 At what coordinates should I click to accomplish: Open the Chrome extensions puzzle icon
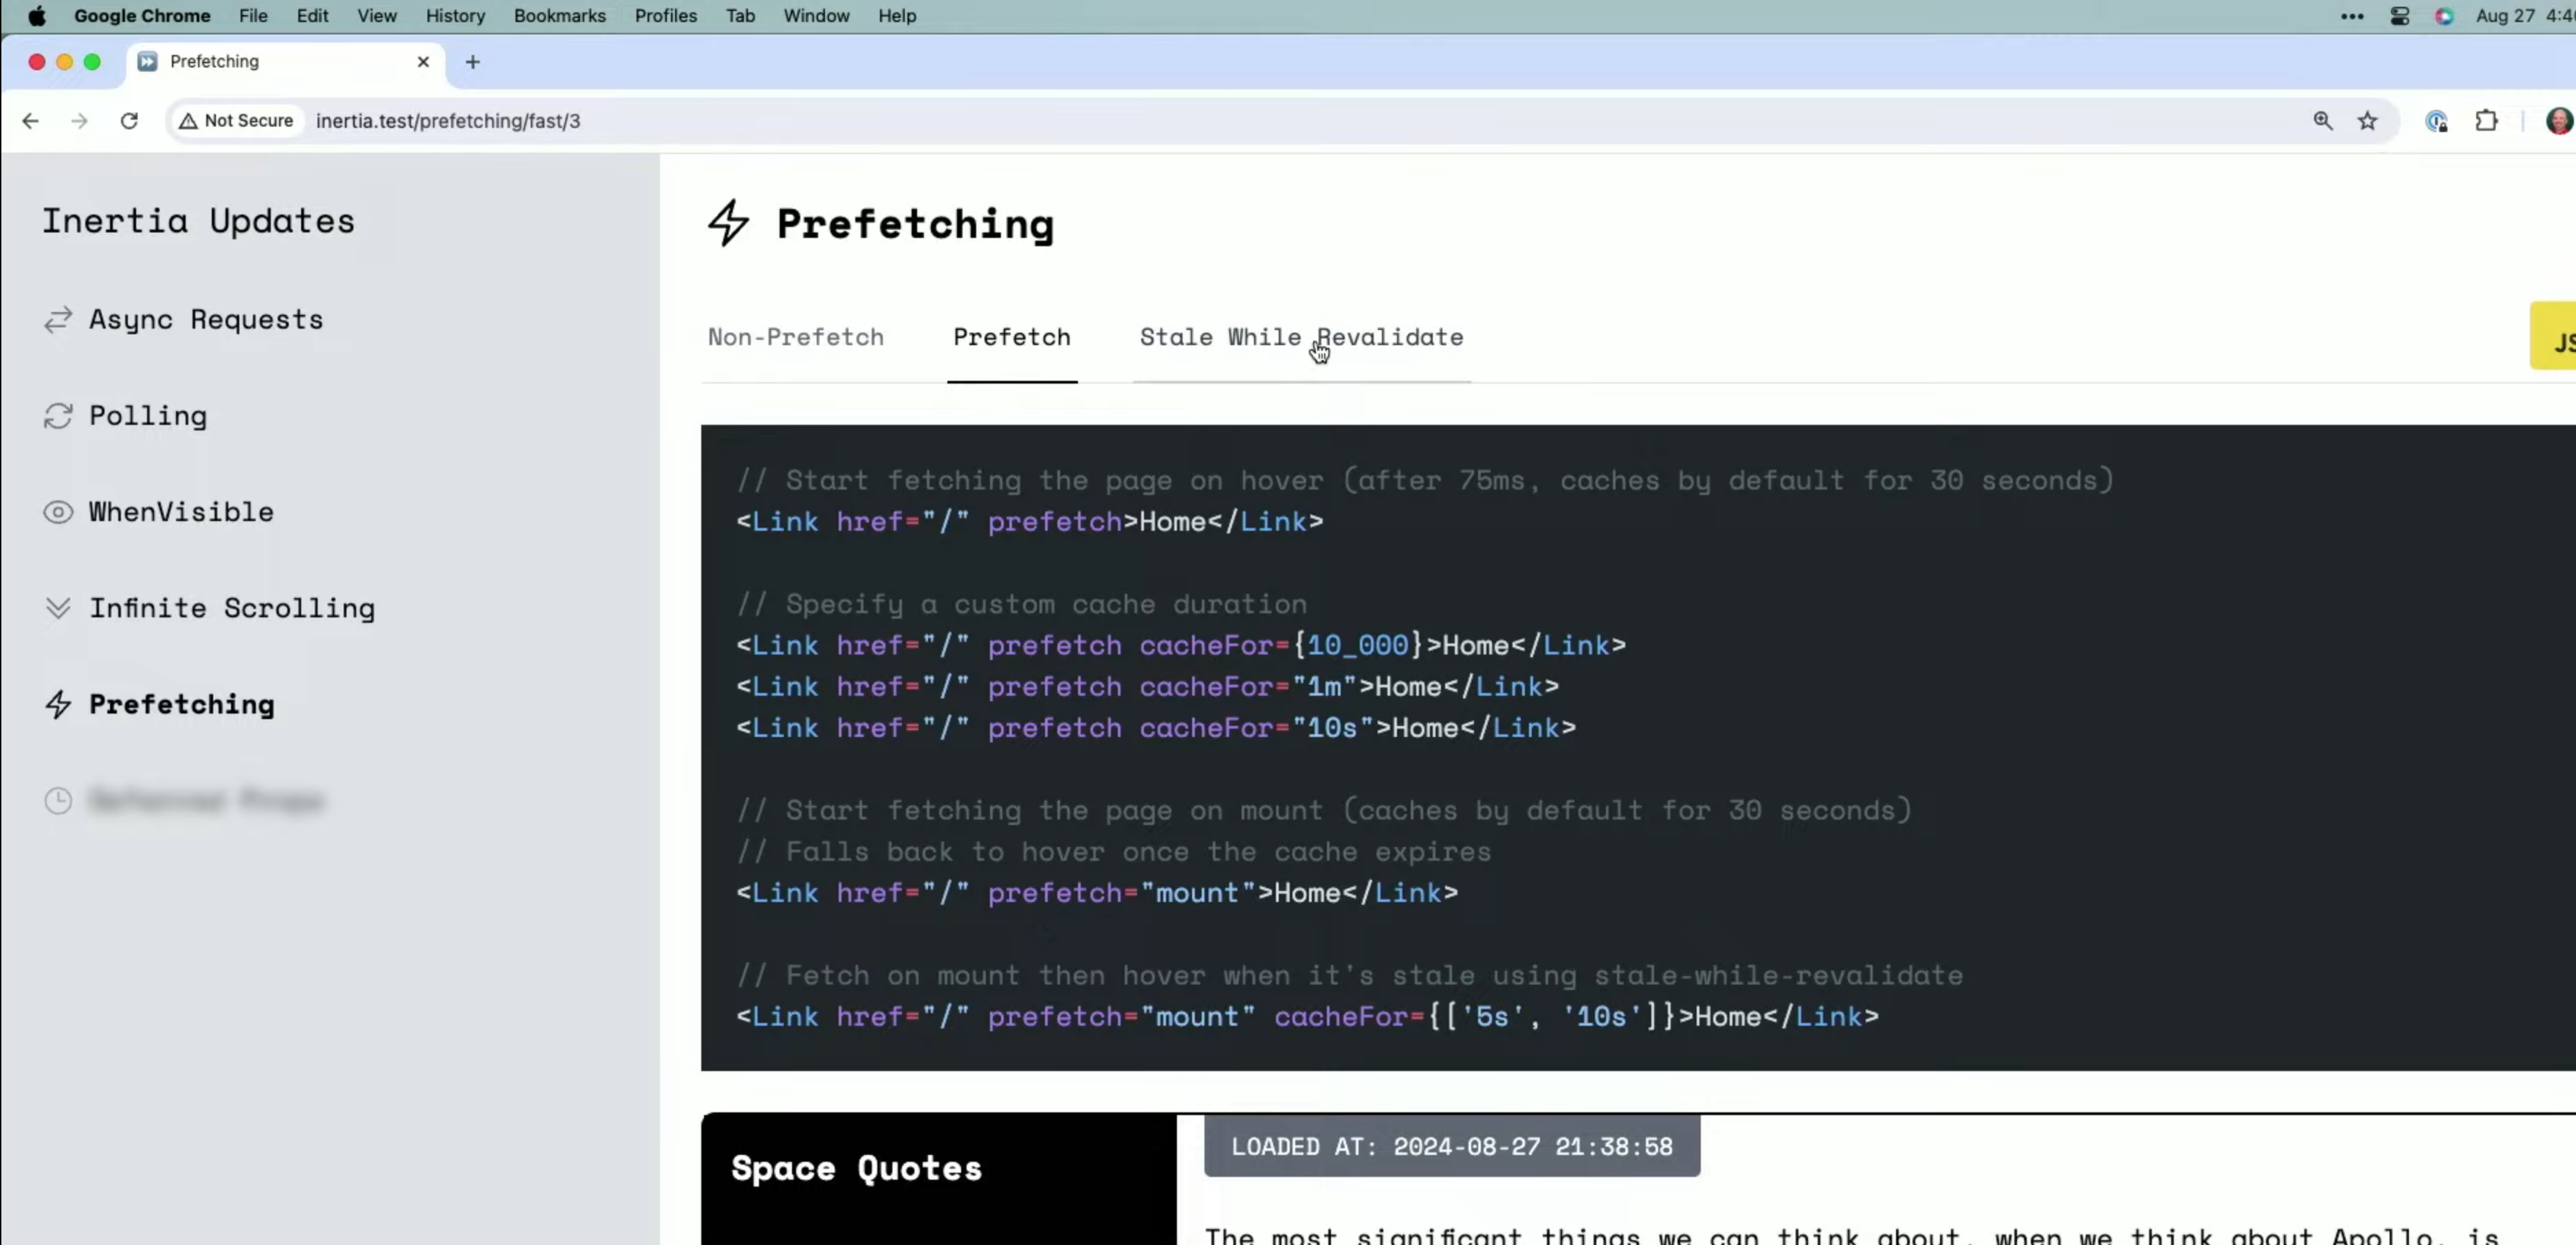click(x=2486, y=121)
